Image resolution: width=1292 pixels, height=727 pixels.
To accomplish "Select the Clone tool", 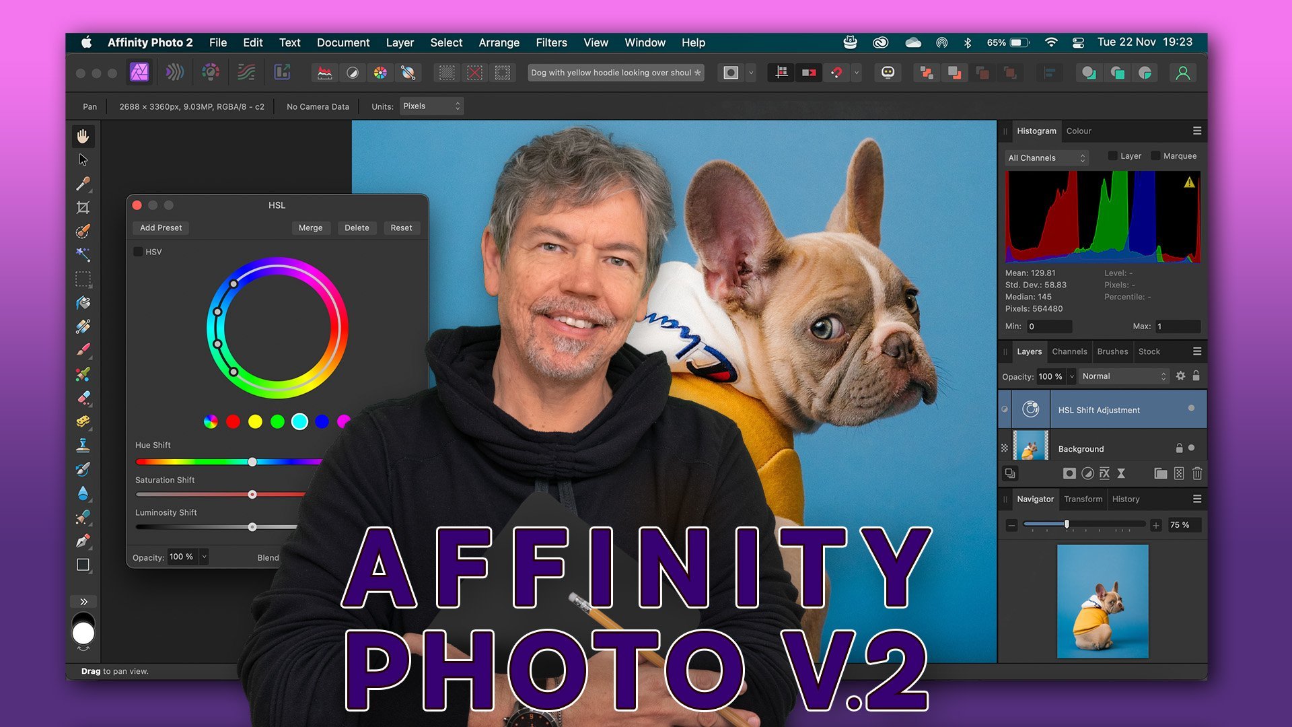I will coord(83,445).
